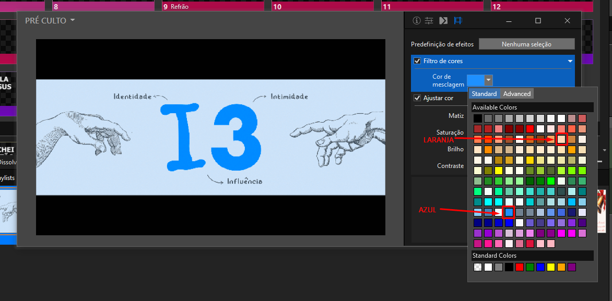Open the transitions icon panel
The width and height of the screenshot is (612, 301).
point(443,21)
